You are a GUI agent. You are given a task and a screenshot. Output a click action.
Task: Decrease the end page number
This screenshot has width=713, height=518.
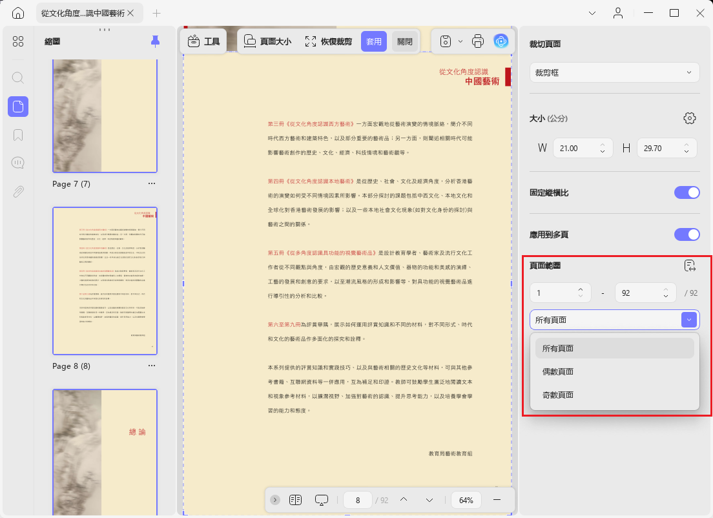(x=666, y=296)
